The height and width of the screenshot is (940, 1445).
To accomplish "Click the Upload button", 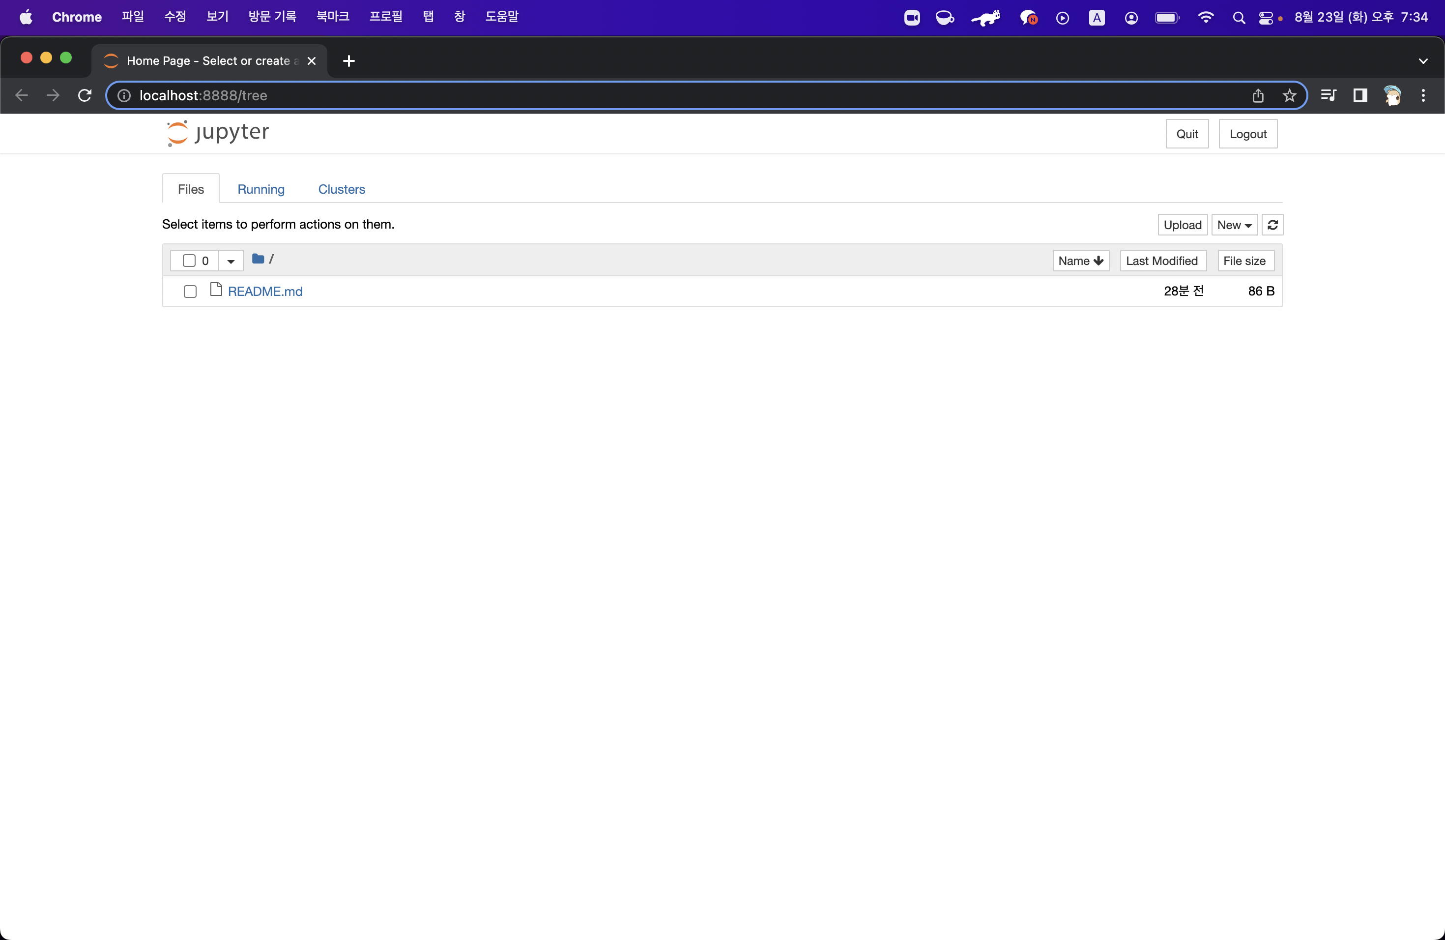I will tap(1182, 225).
